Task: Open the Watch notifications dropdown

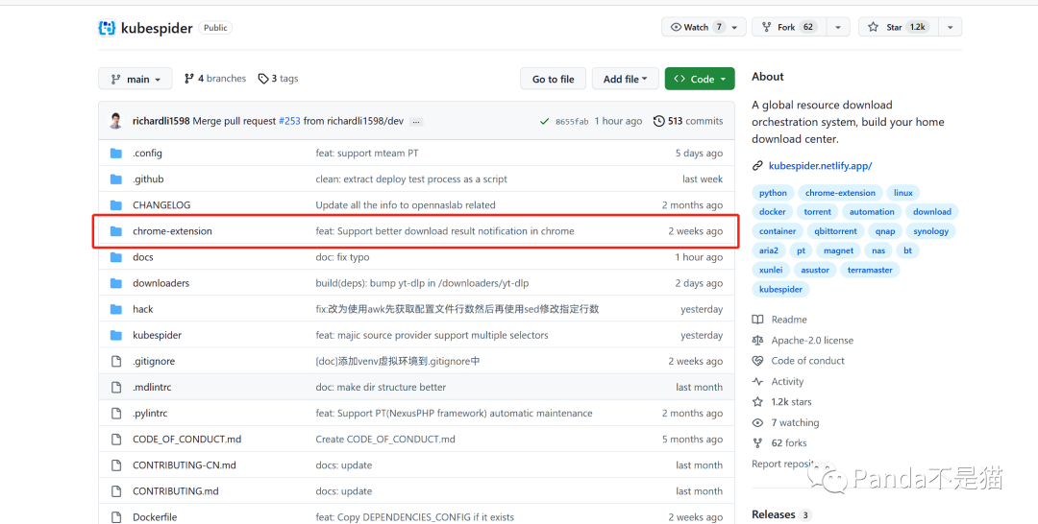Action: 703,27
